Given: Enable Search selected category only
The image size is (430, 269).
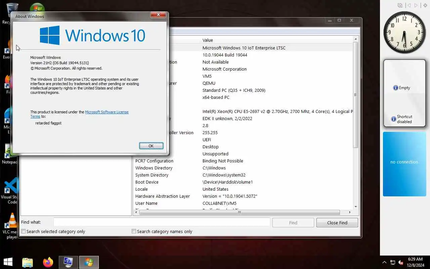Looking at the screenshot, I should pos(53,231).
